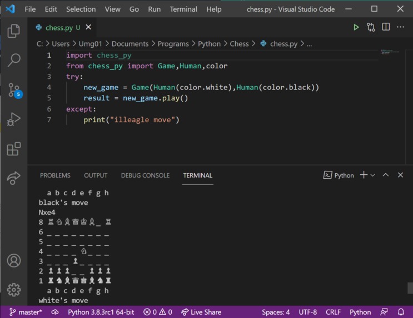Change indentation via Spaces: 4
This screenshot has width=413, height=318.
click(x=276, y=312)
